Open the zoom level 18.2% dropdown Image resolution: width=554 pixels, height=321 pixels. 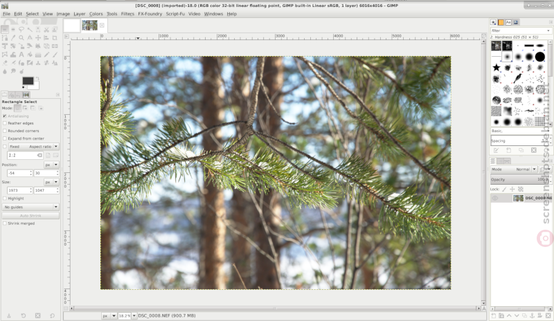click(134, 315)
